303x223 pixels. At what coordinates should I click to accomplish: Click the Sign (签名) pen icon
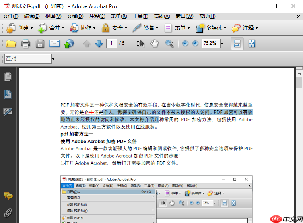click(x=137, y=28)
